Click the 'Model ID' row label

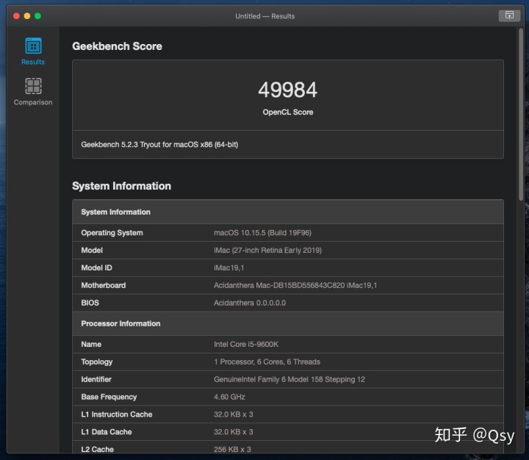tap(96, 268)
